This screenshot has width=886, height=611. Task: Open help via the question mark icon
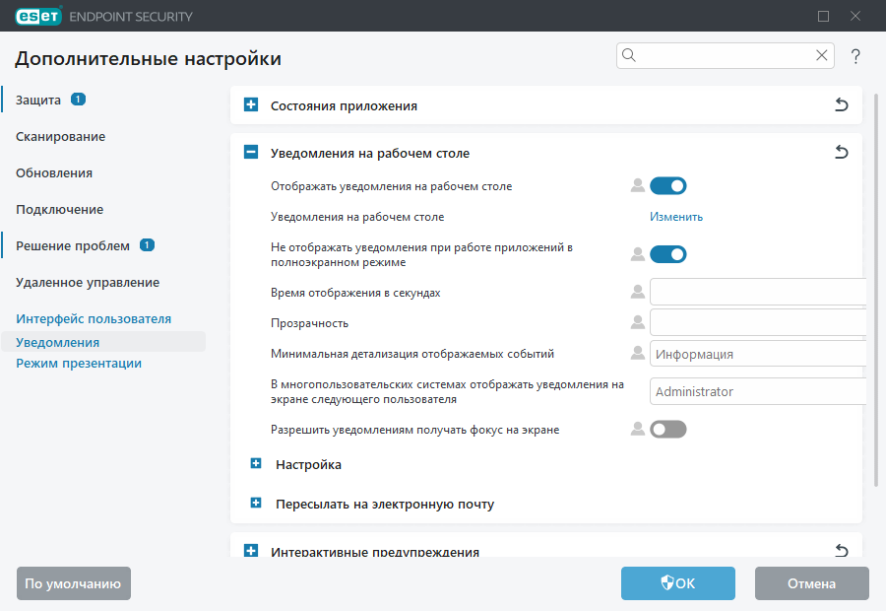855,56
